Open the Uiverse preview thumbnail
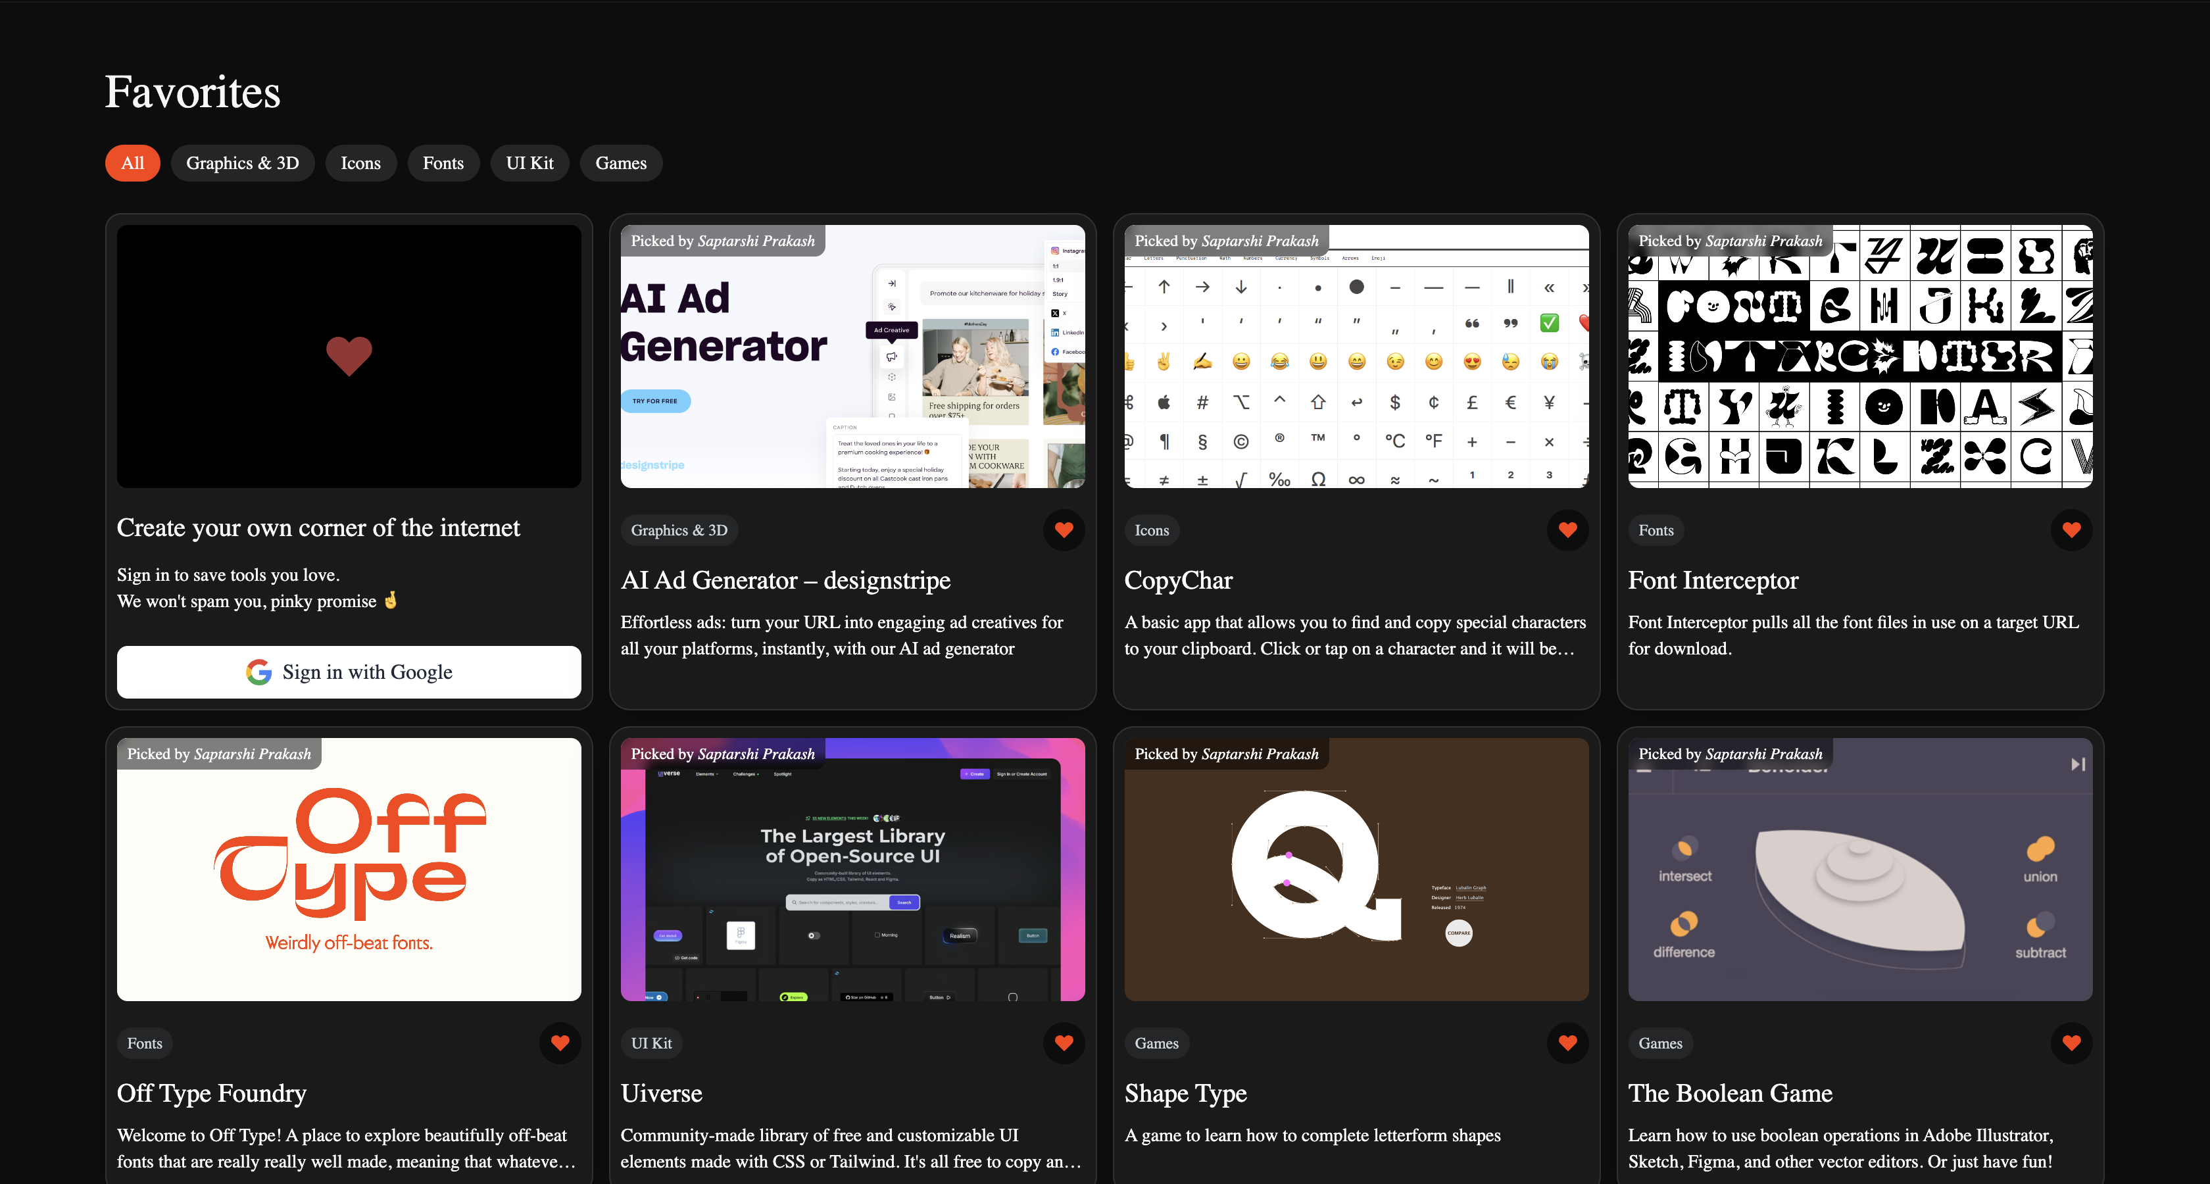Screen dimensions: 2210x1184 point(853,870)
